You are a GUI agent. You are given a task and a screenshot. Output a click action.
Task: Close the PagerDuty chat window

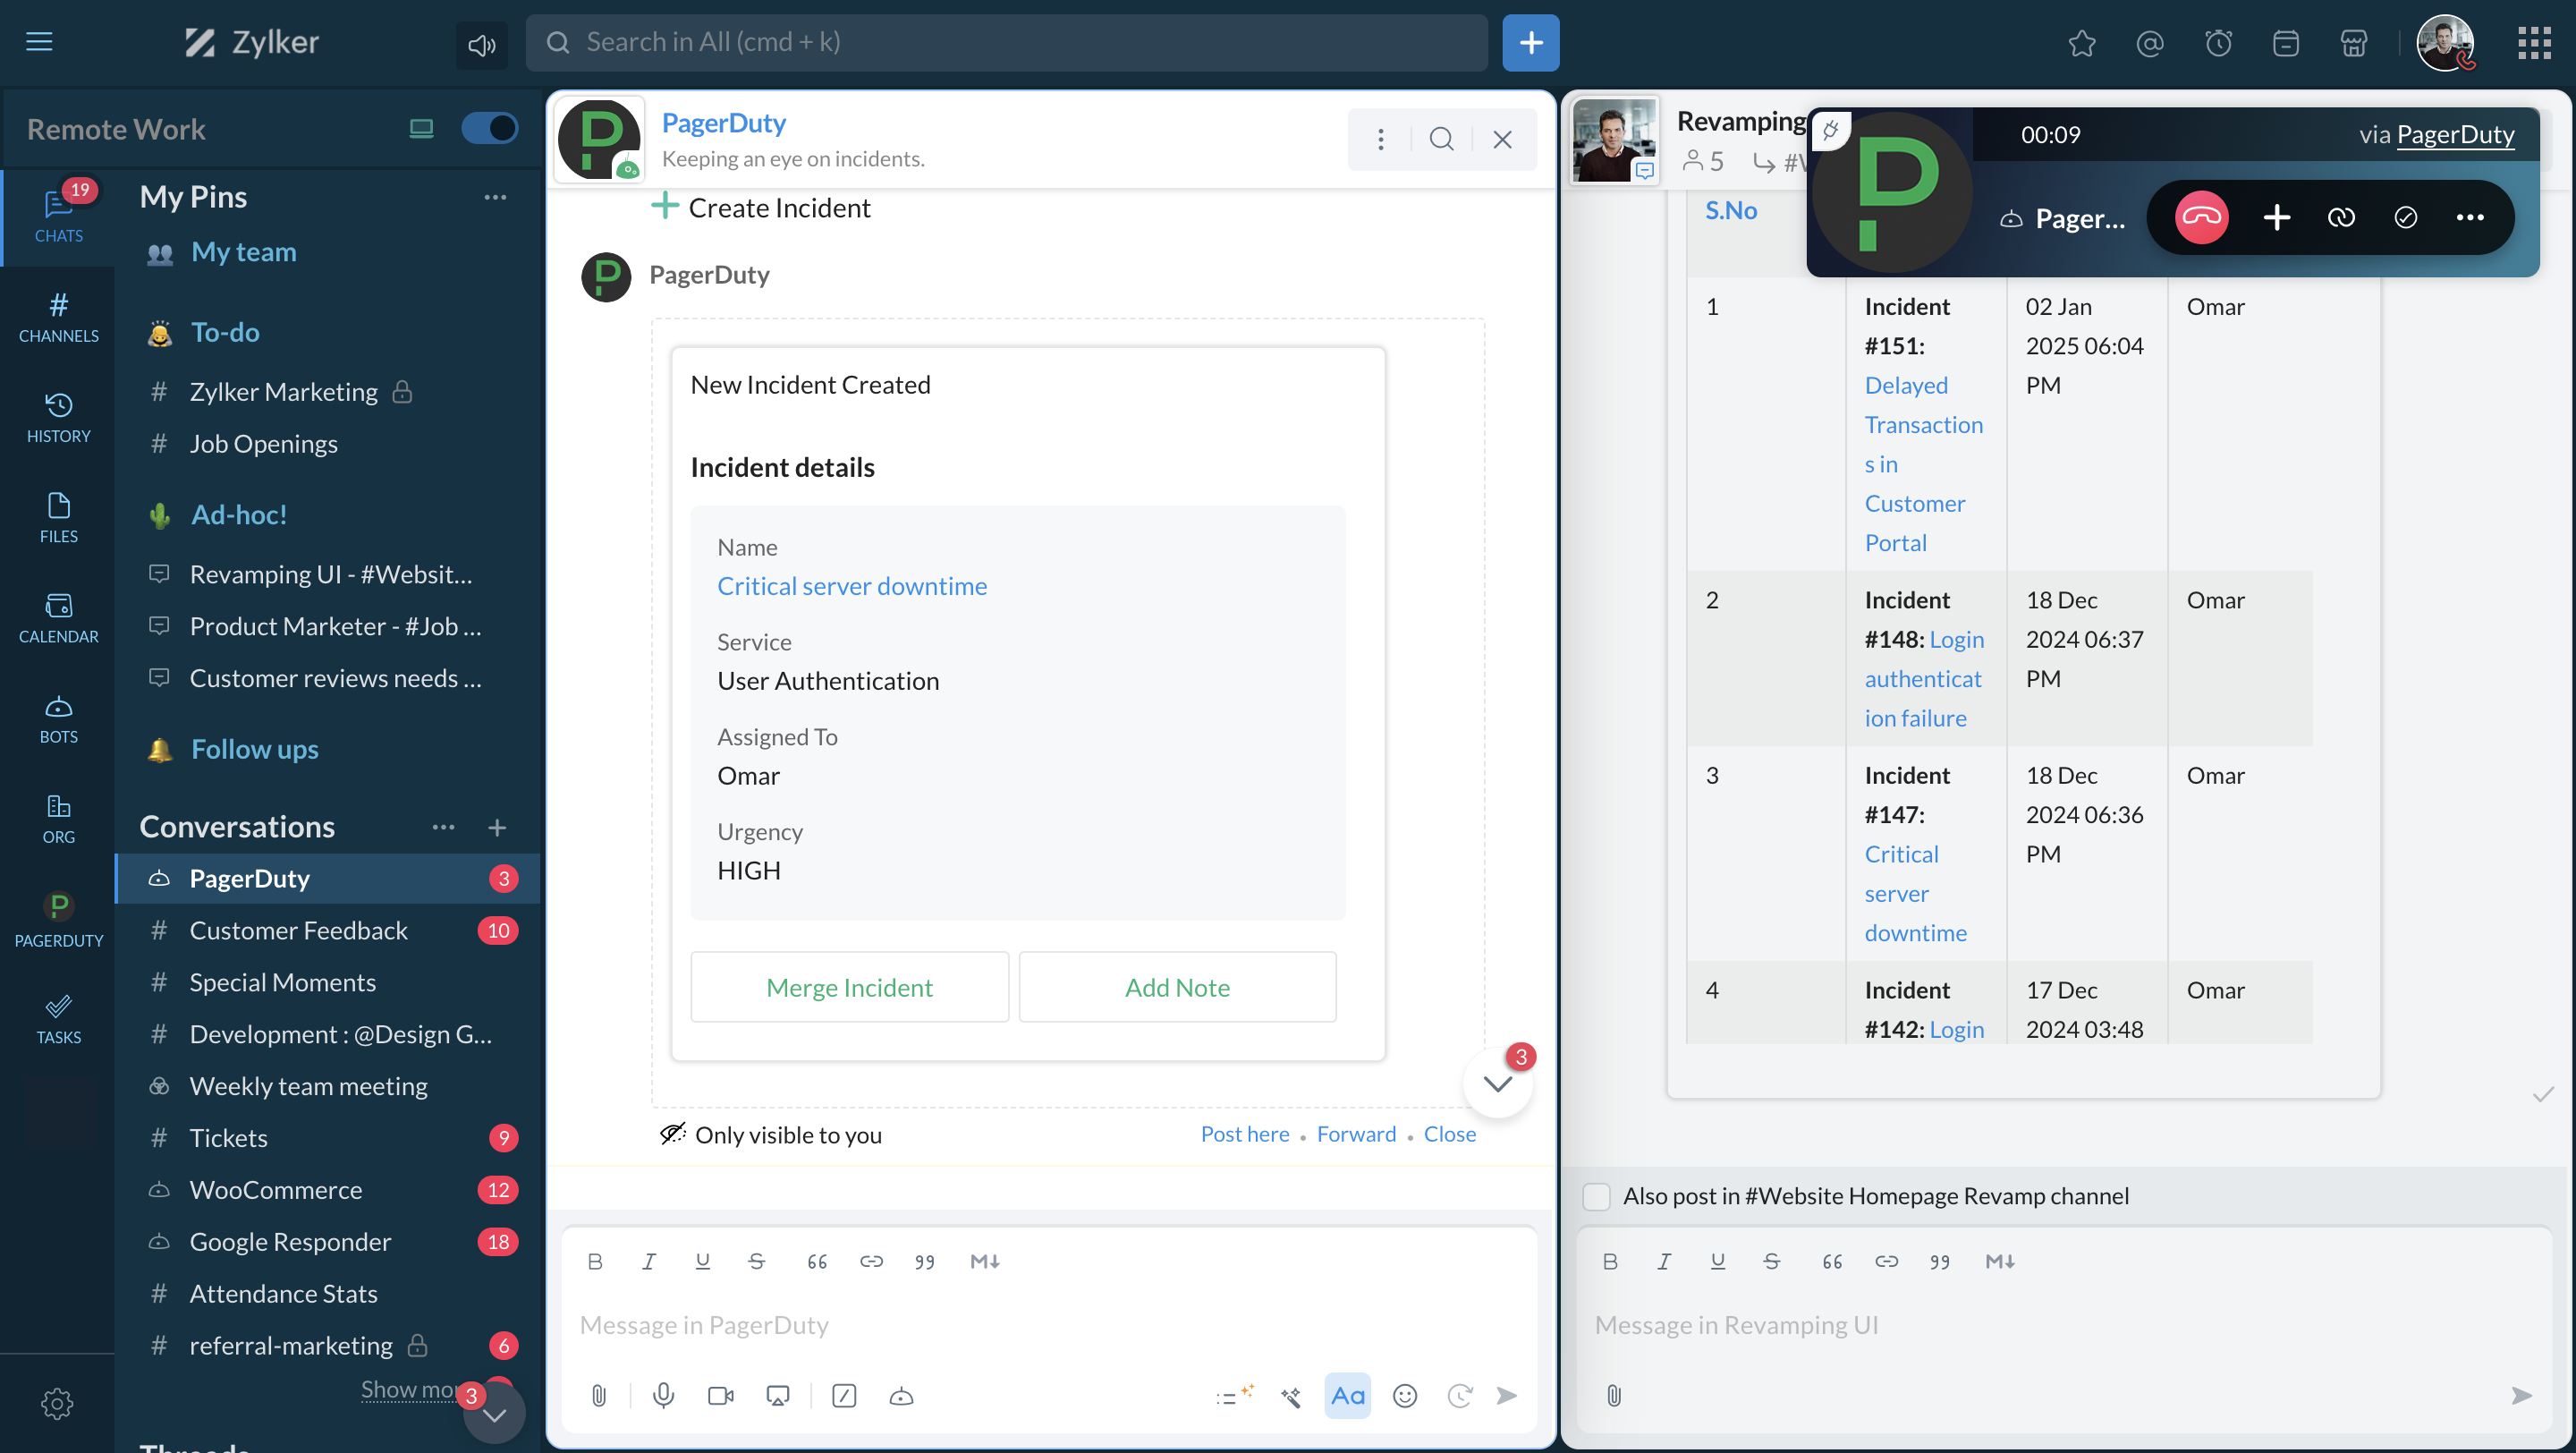tap(1502, 139)
